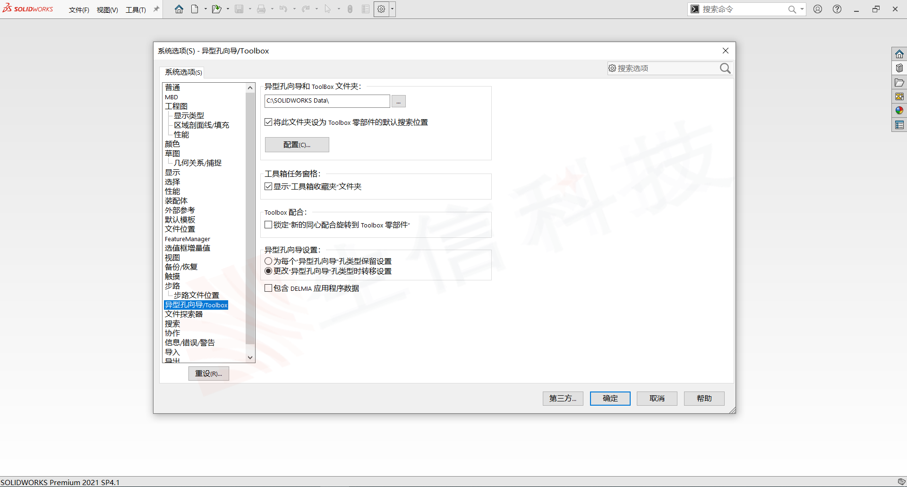907x487 pixels.
Task: Click the Undo arrow icon
Action: coord(283,9)
